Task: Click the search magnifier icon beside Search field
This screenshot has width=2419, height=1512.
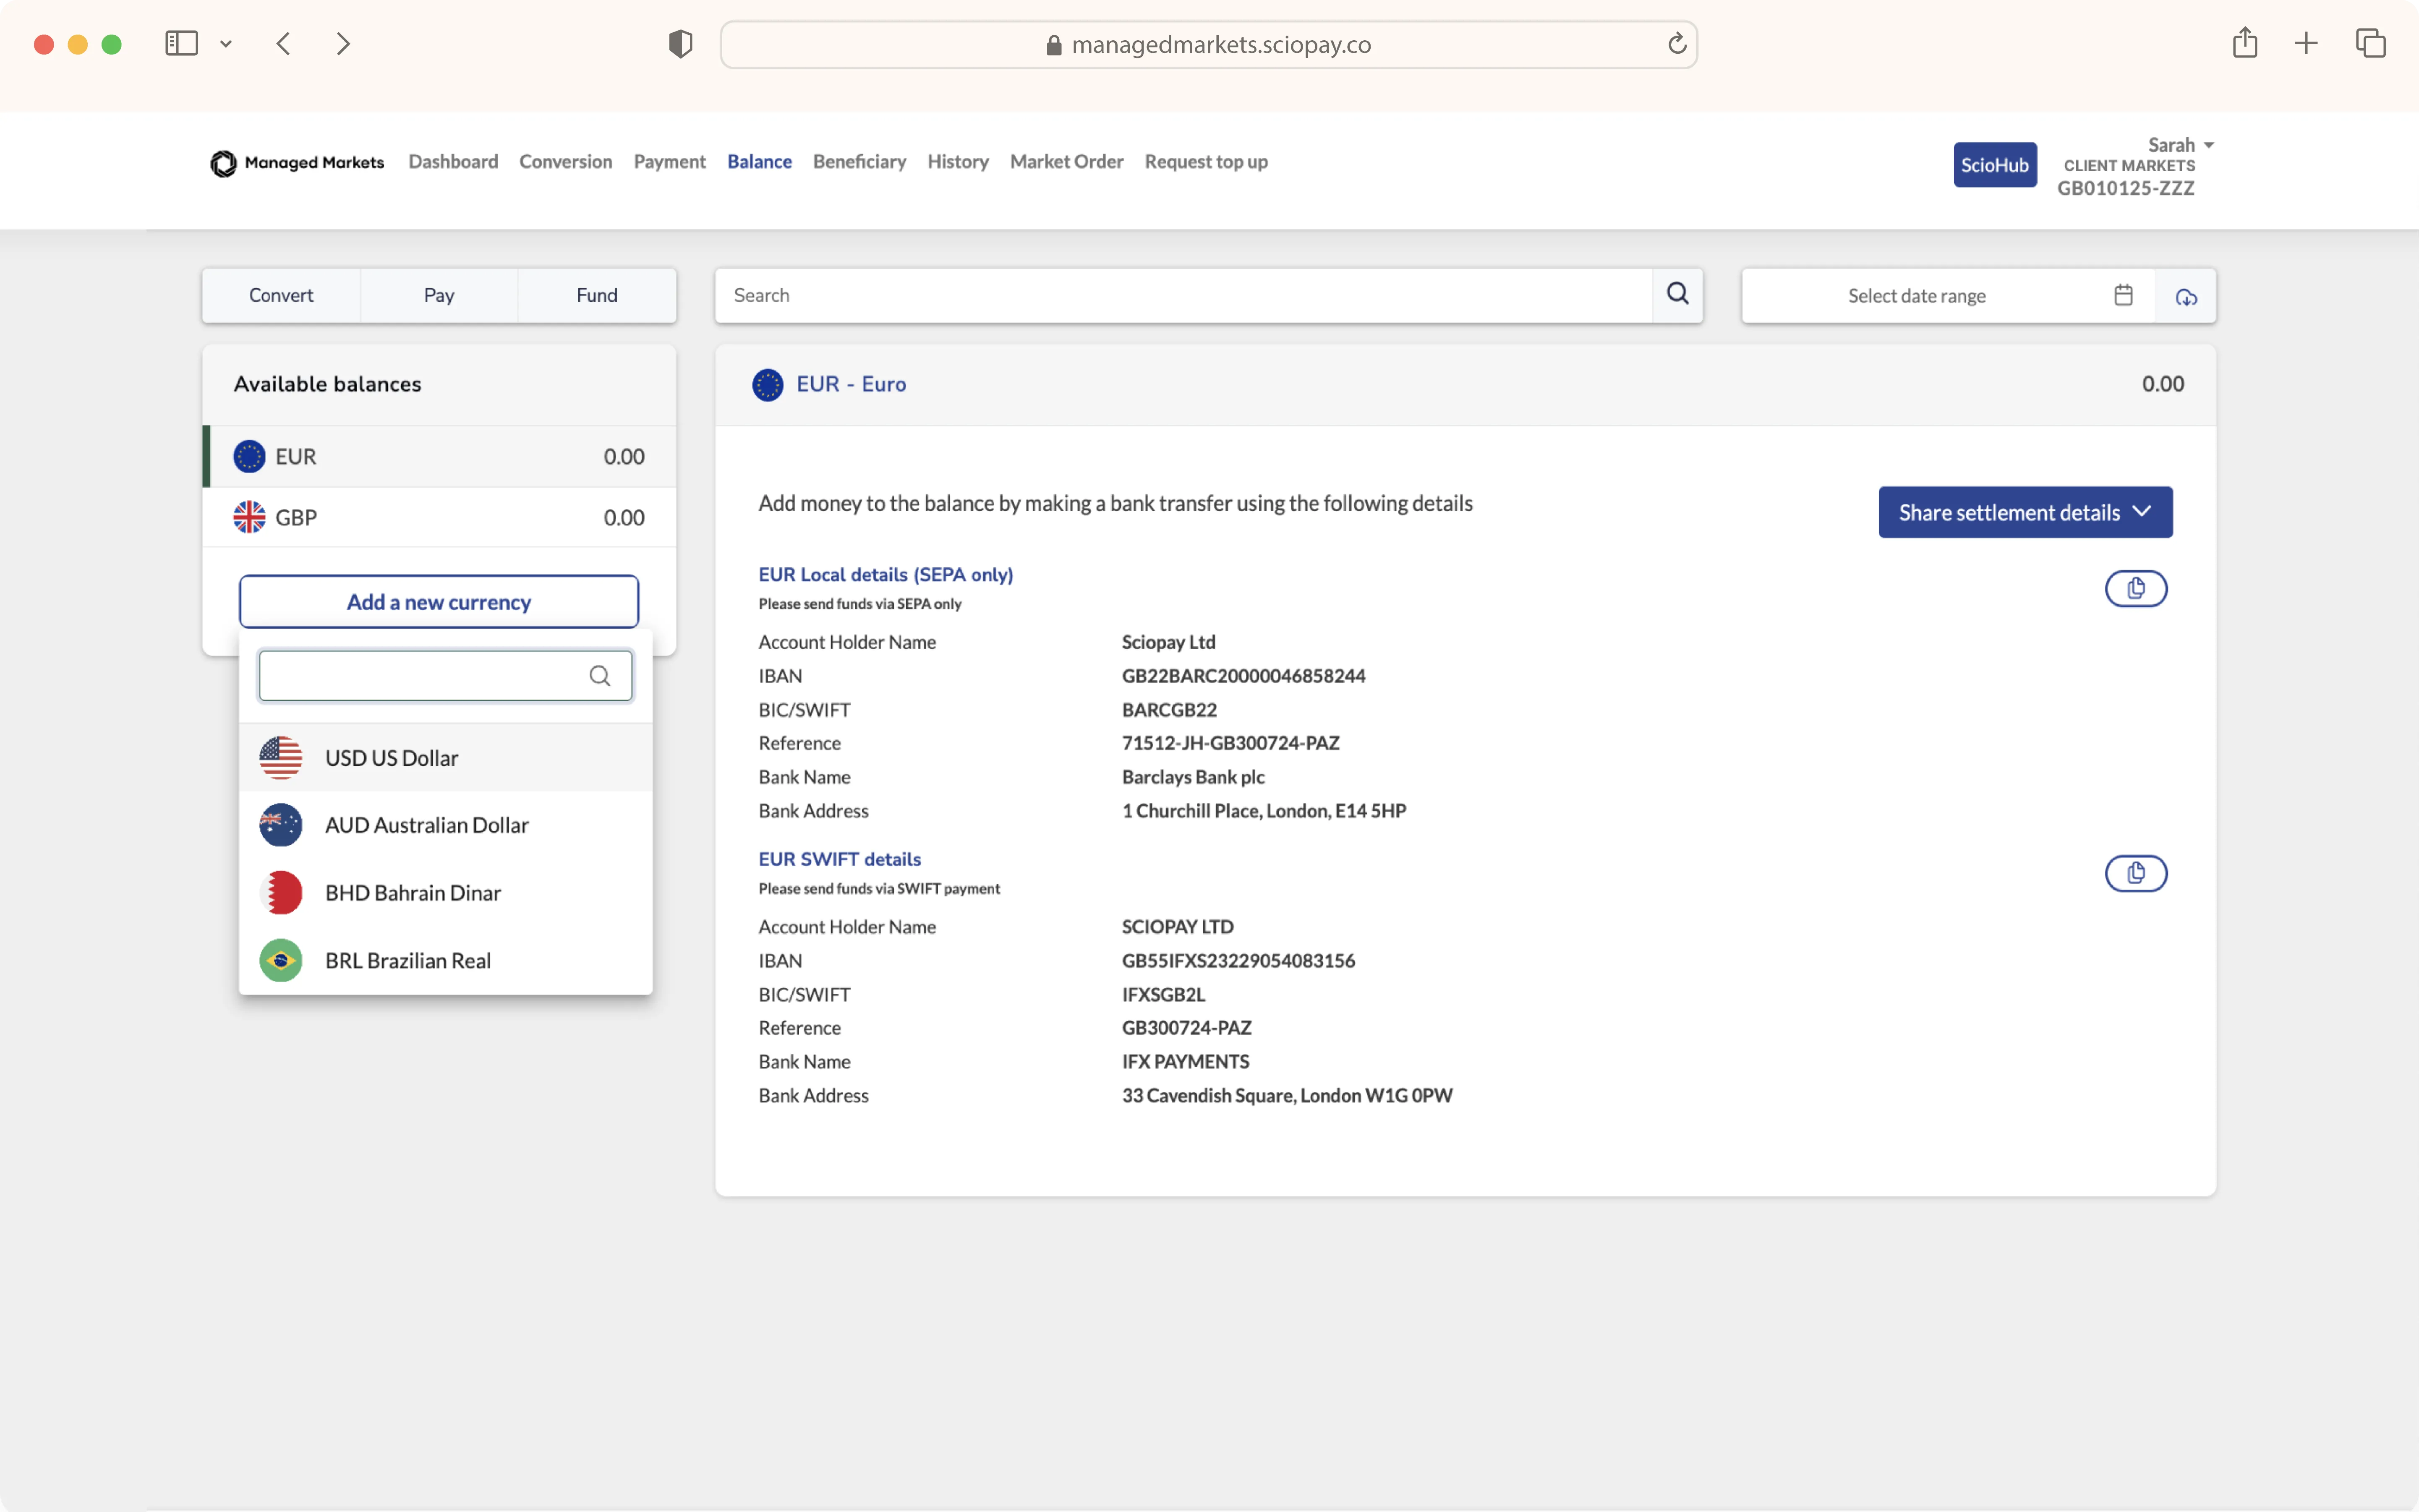Action: click(x=1677, y=294)
